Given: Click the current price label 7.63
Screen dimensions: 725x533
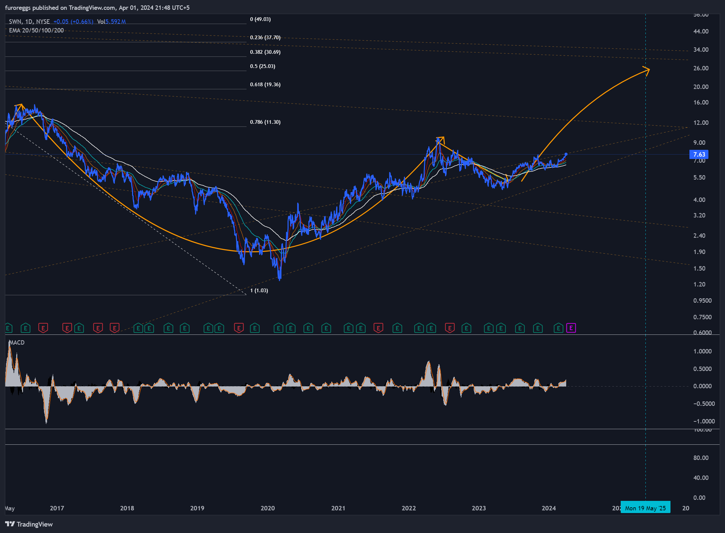Looking at the screenshot, I should 699,155.
